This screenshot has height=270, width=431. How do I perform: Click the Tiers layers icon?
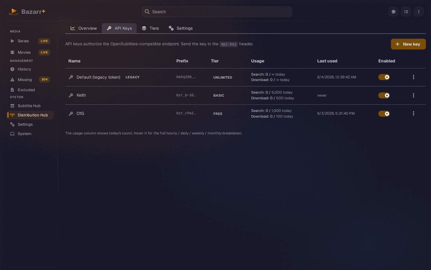(x=144, y=28)
